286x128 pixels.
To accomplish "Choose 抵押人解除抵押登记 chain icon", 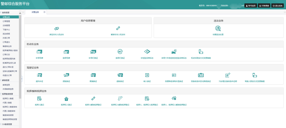I will coord(93,98).
